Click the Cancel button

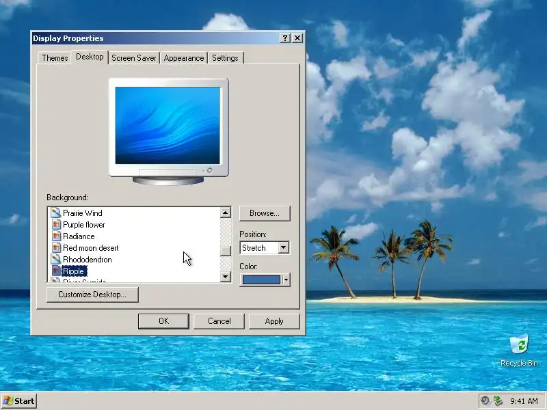(x=219, y=321)
